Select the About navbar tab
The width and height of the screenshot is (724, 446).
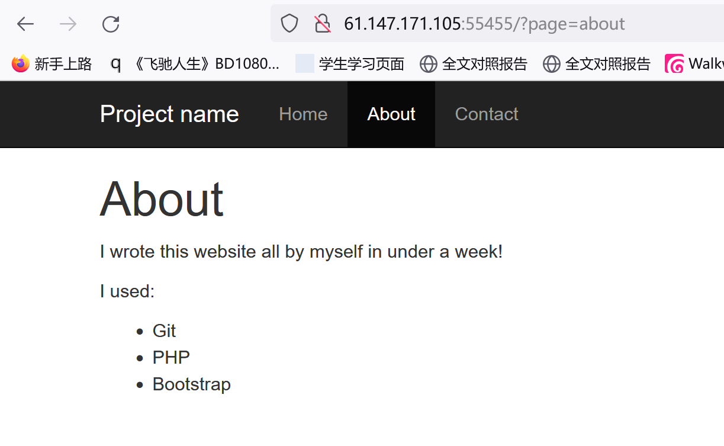391,114
